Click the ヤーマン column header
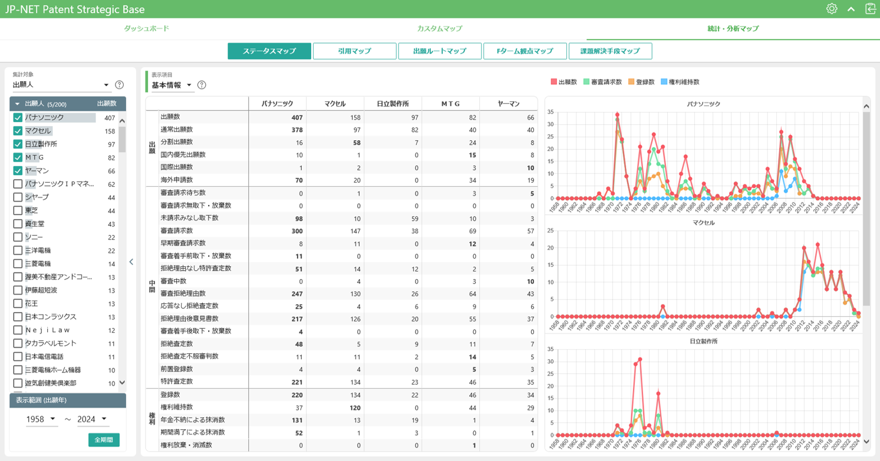880x461 pixels. point(508,104)
